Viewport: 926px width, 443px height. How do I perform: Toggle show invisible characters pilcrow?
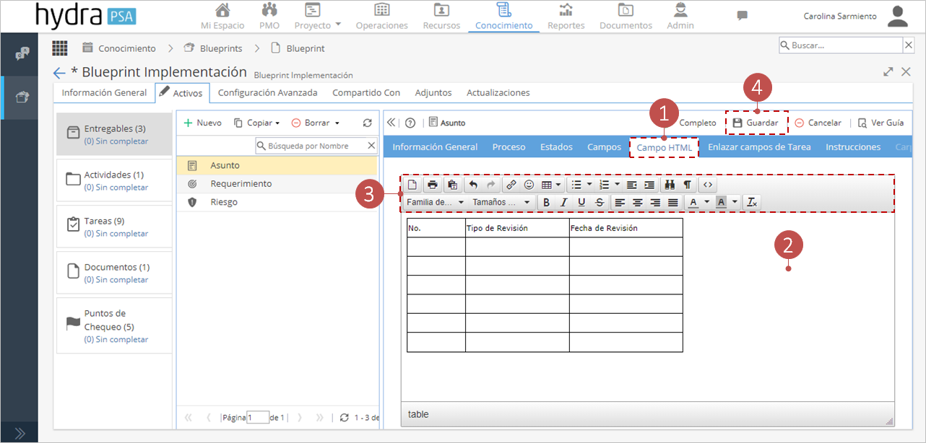(x=687, y=185)
